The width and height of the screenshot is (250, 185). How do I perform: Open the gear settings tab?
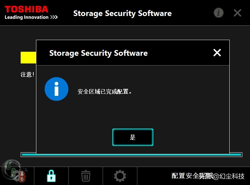pyautogui.click(x=120, y=176)
